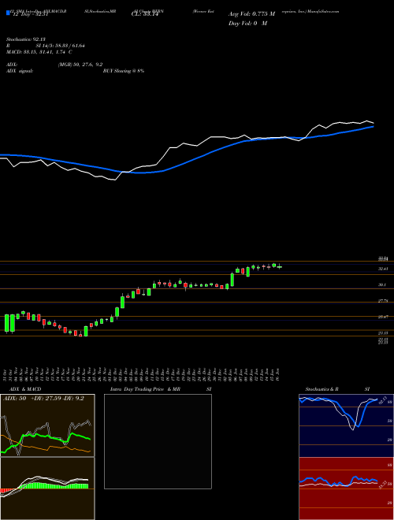Image resolution: width=394 pixels, height=520 pixels.
Task: Click the blue stochastics chart panel
Action: coord(346,425)
